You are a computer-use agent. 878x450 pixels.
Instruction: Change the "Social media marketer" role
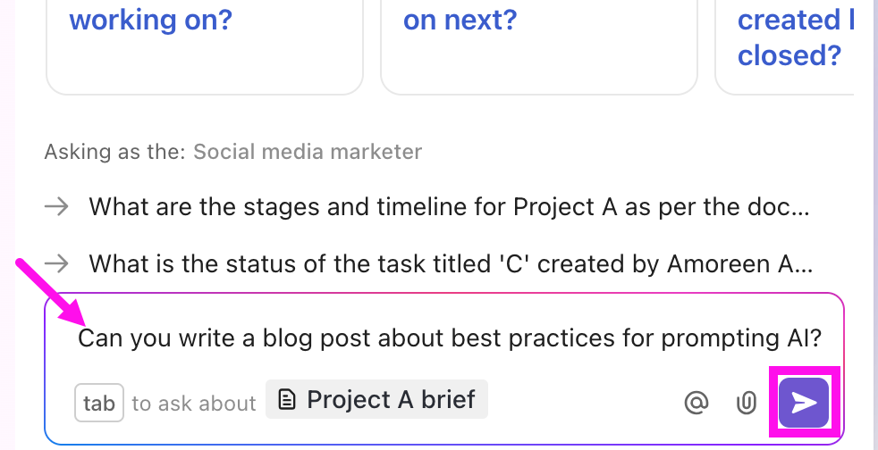(308, 152)
